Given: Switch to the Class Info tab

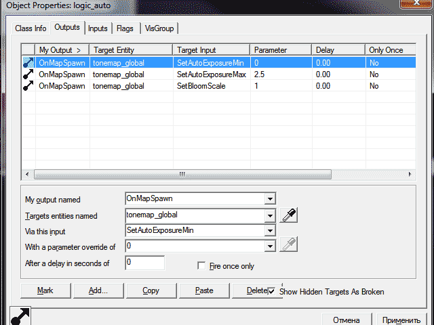Looking at the screenshot, I should coord(31,28).
